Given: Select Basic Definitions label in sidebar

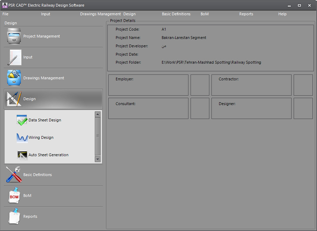Looking at the screenshot, I should click(x=37, y=175).
